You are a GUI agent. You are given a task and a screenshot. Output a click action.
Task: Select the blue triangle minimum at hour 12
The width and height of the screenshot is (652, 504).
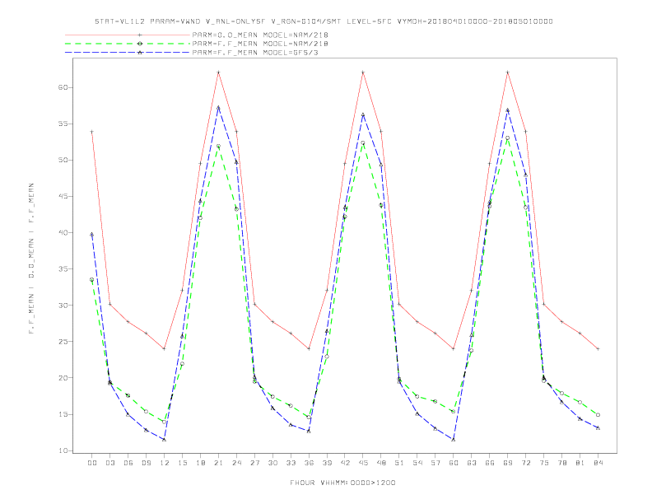click(x=165, y=440)
